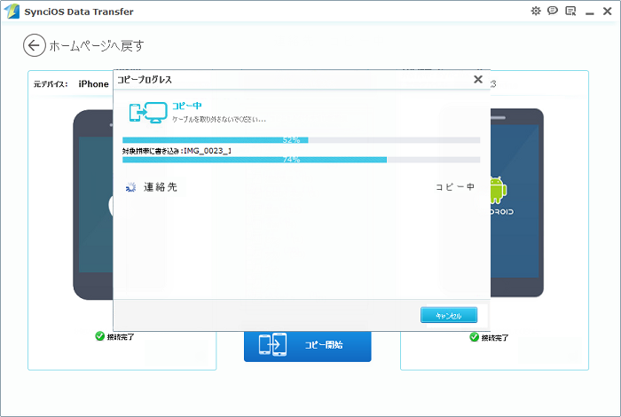Click the SynciOS app logo

coord(12,11)
